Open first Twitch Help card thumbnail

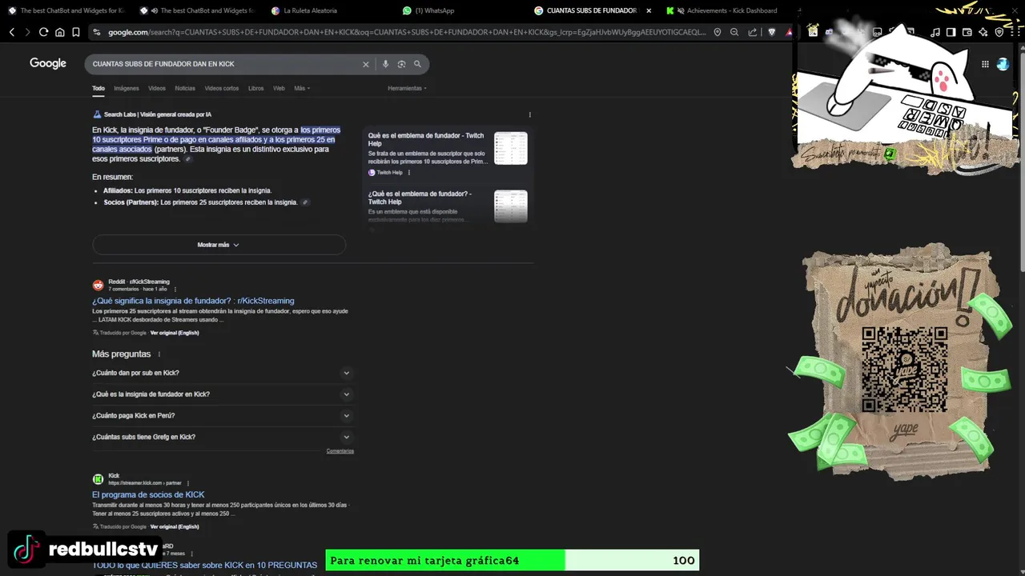[511, 149]
